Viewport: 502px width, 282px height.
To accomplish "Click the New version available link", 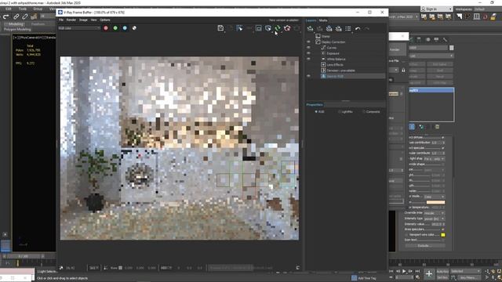I will click(284, 20).
